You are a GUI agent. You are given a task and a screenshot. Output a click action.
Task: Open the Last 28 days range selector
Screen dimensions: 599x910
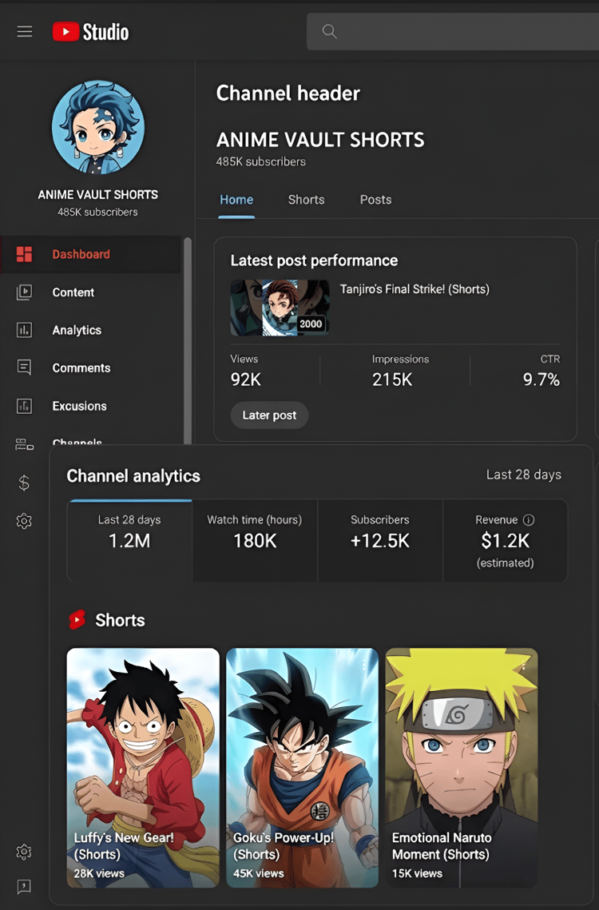click(x=524, y=475)
